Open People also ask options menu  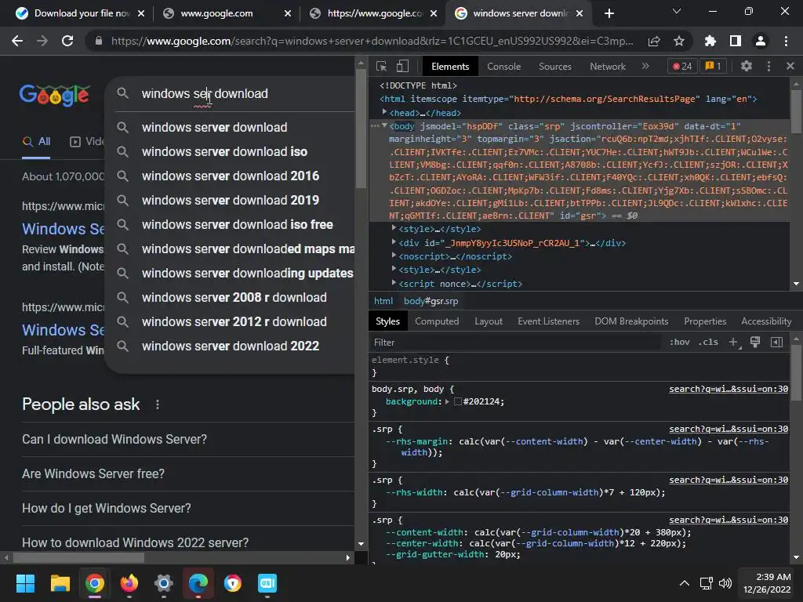tap(157, 404)
